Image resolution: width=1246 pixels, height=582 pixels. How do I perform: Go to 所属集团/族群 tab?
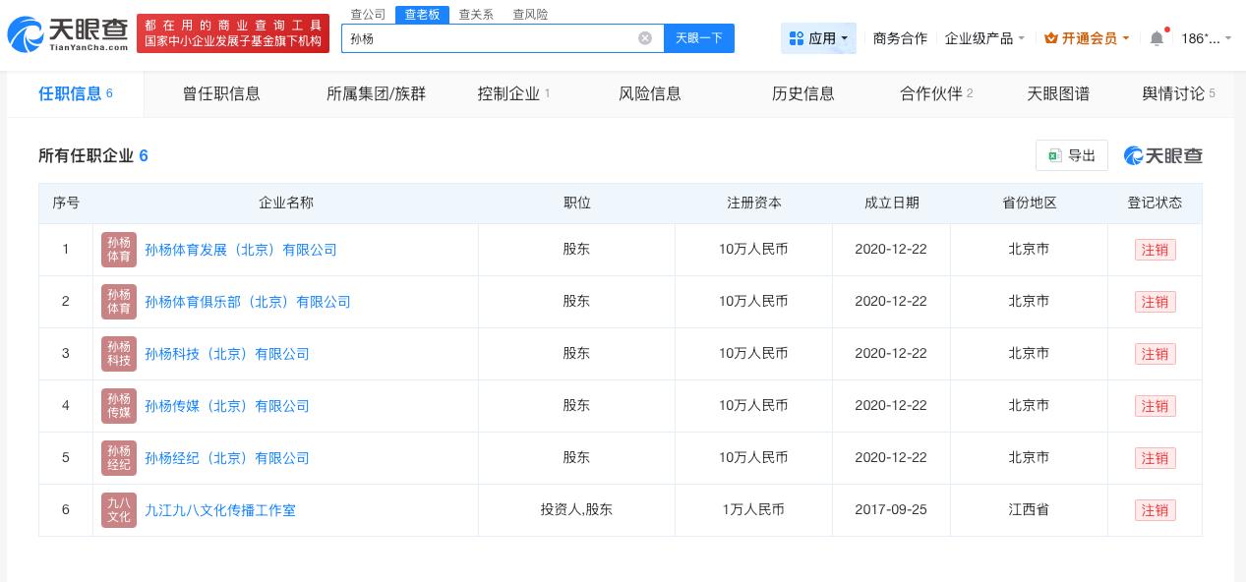pyautogui.click(x=376, y=94)
